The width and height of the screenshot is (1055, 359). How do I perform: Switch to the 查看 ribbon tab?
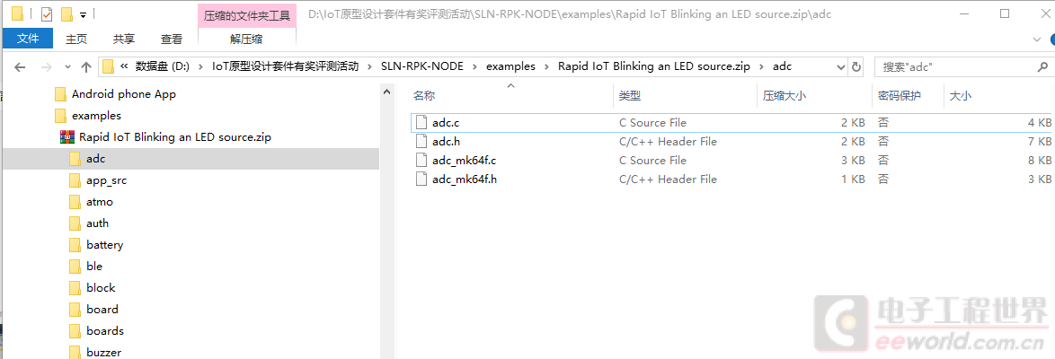point(171,39)
